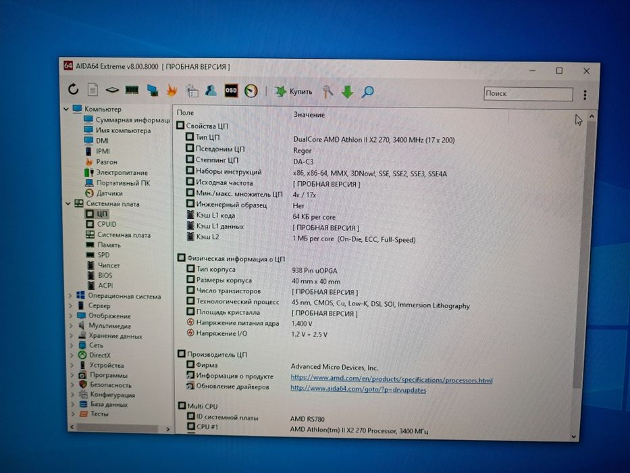Select Напряжение питания ядра row
Viewport: 630px width, 473px height.
point(250,323)
